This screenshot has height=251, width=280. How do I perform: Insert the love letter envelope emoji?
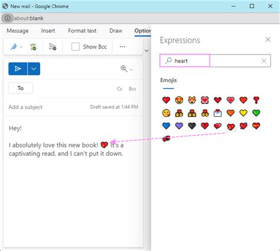[217, 113]
